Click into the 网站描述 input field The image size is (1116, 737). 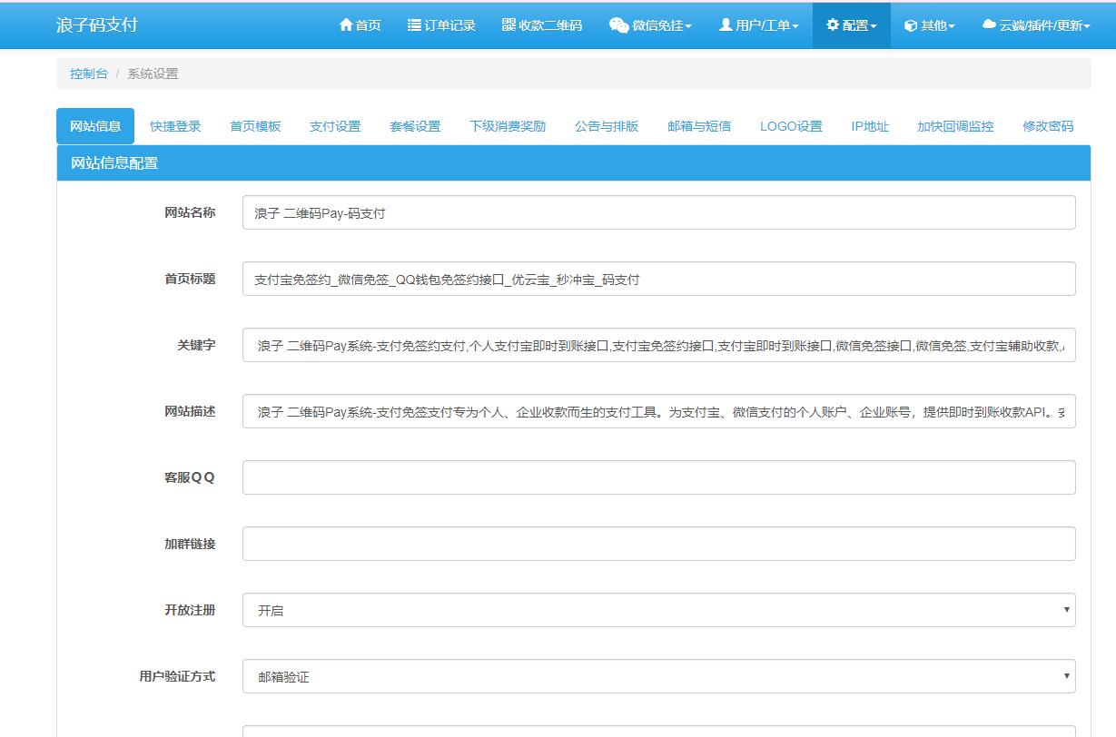659,411
